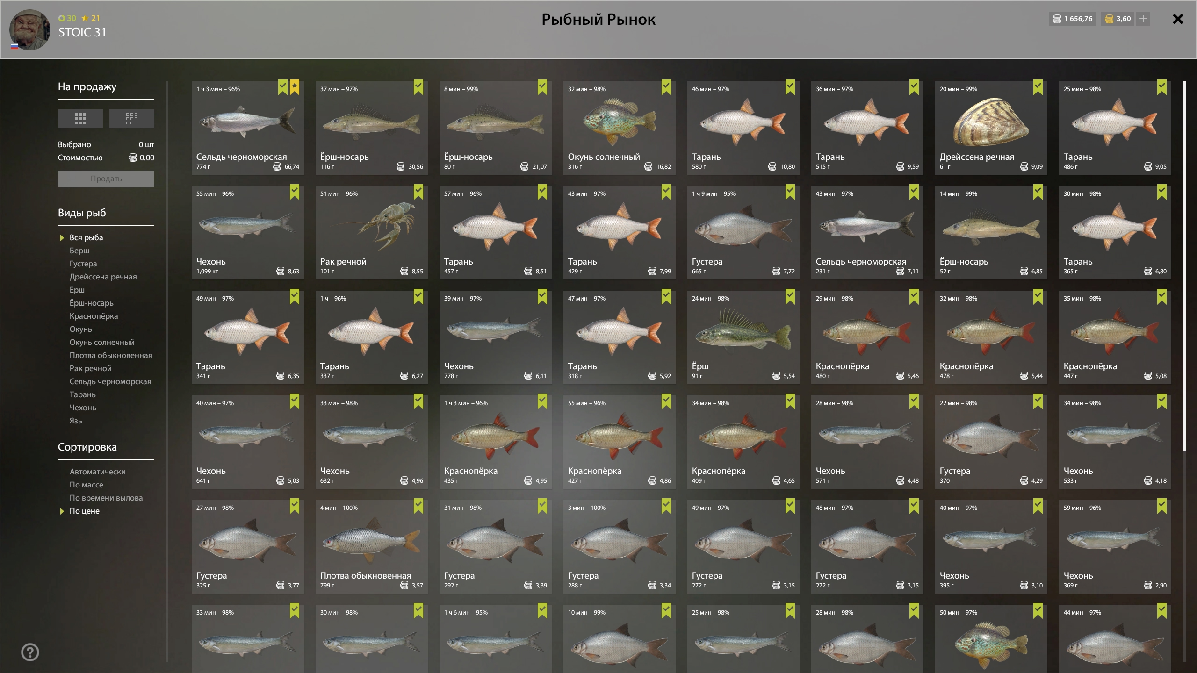Switch to large grid view icon
Image resolution: width=1197 pixels, height=673 pixels.
(80, 119)
